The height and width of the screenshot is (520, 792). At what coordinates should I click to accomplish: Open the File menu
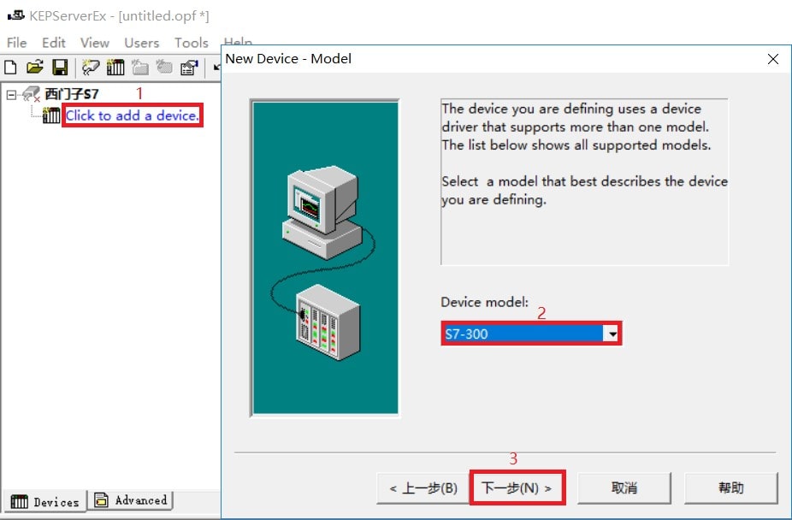tap(16, 43)
